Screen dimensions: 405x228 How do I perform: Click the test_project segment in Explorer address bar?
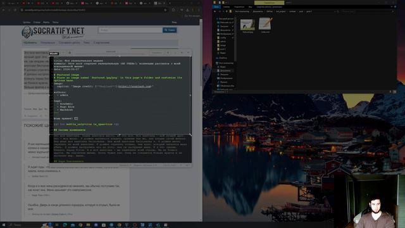(x=281, y=11)
